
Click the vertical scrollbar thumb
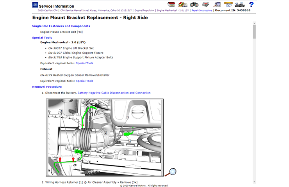[254, 32]
